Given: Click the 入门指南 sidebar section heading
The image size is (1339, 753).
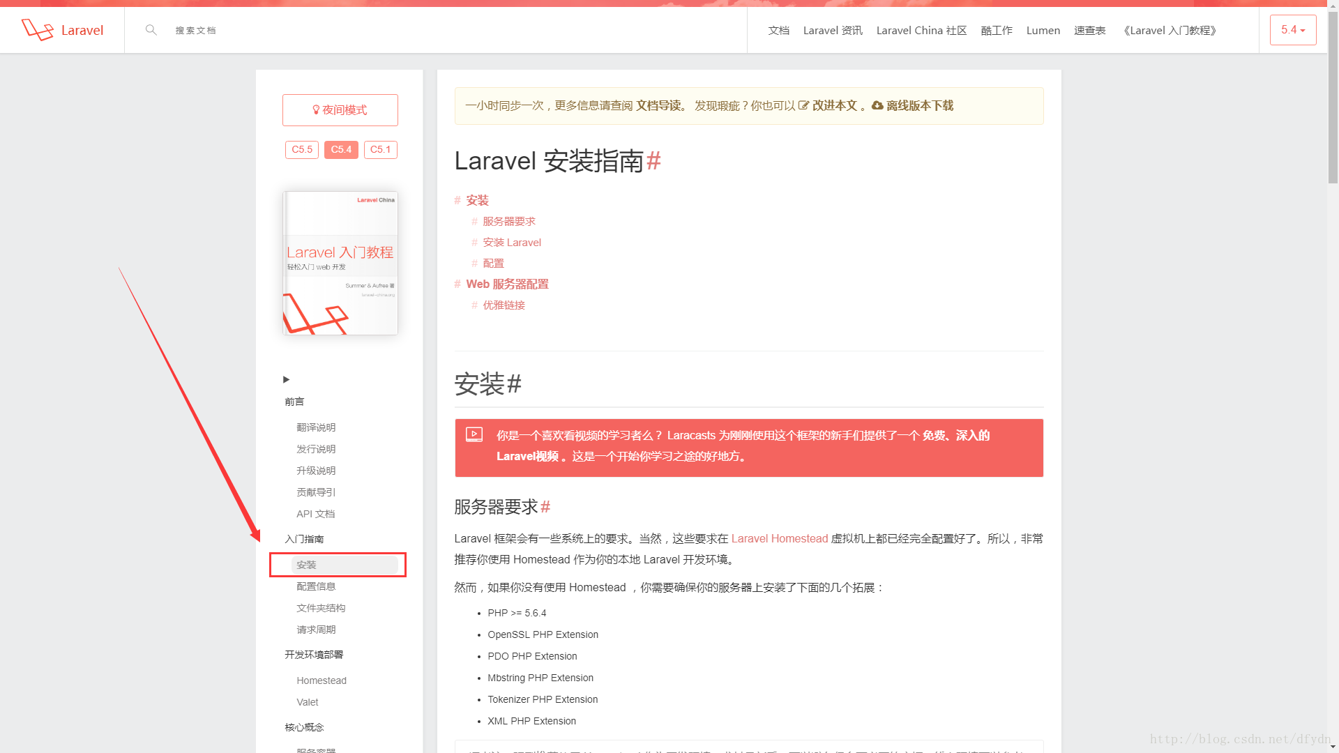Looking at the screenshot, I should [304, 539].
